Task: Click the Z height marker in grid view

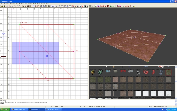Action: 47,56
